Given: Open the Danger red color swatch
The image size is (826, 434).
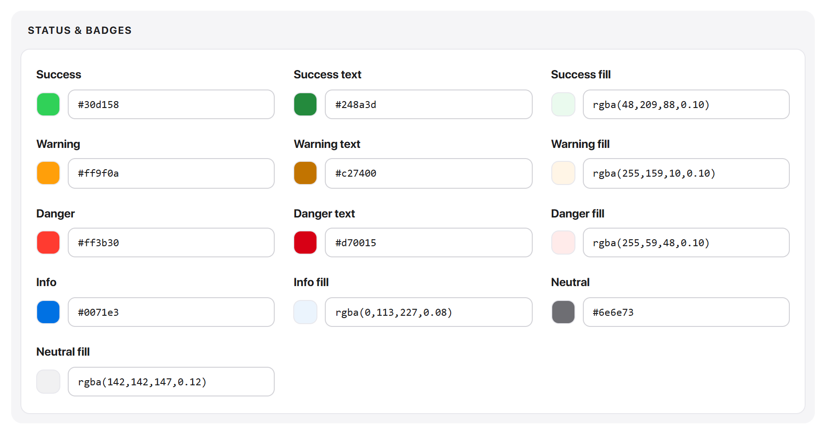Looking at the screenshot, I should click(x=48, y=243).
